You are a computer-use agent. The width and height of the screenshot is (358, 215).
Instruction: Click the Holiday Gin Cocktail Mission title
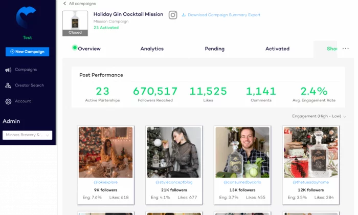tap(128, 14)
